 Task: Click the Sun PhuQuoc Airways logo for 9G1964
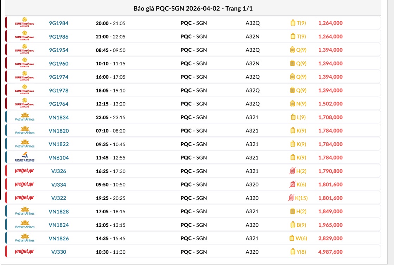25,104
